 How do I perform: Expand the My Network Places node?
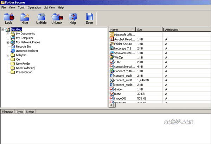[8, 42]
